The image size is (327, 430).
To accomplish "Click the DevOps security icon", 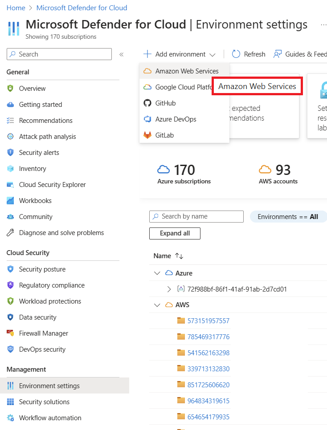I will [10, 349].
